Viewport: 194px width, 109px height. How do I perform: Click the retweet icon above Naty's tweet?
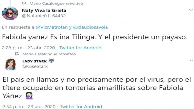point(24,4)
